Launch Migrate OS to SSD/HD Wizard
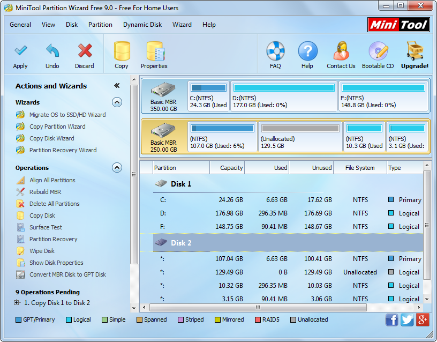Image resolution: width=437 pixels, height=342 pixels. 67,115
